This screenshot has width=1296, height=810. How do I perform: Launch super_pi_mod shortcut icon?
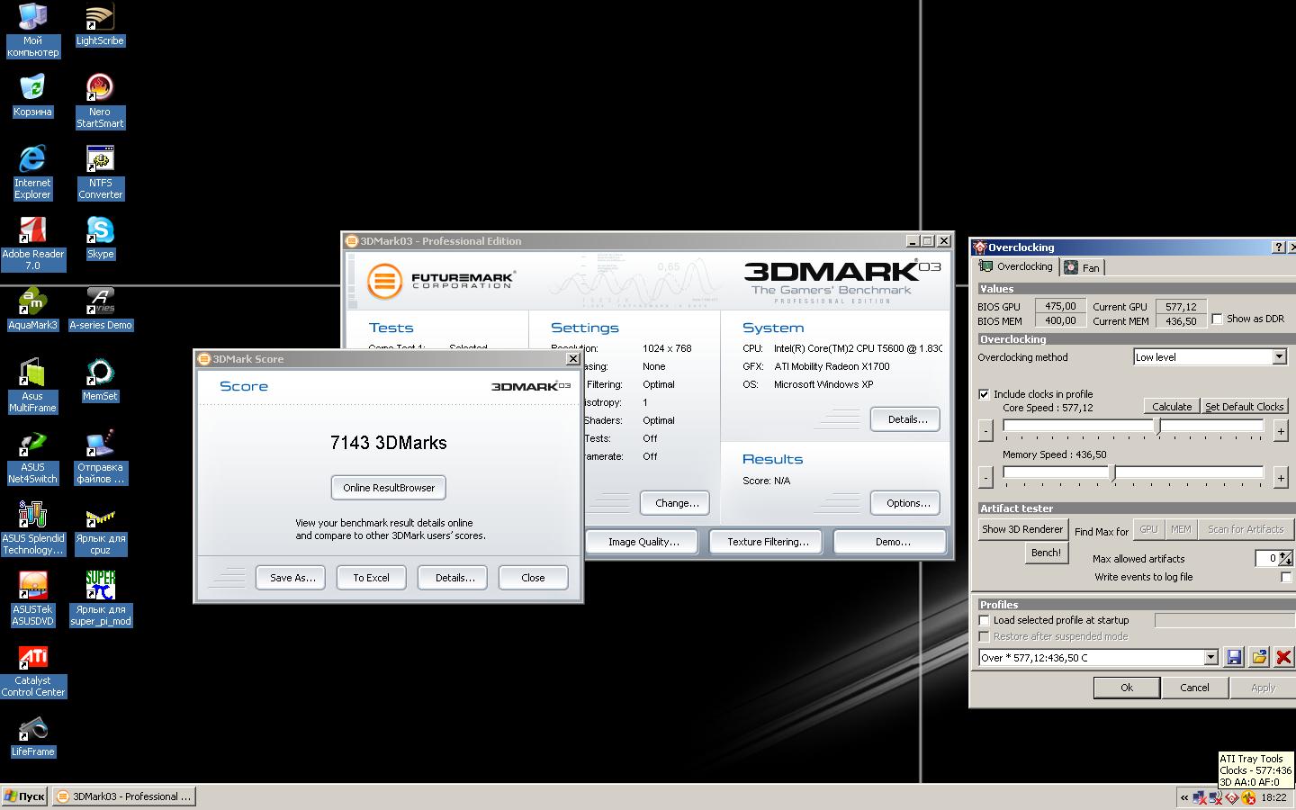100,598
